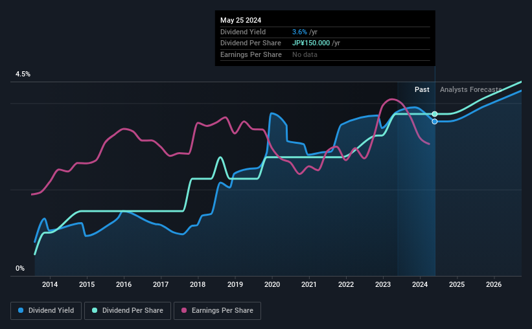The width and height of the screenshot is (532, 329).
Task: Click the Past region label
Action: tap(422, 89)
